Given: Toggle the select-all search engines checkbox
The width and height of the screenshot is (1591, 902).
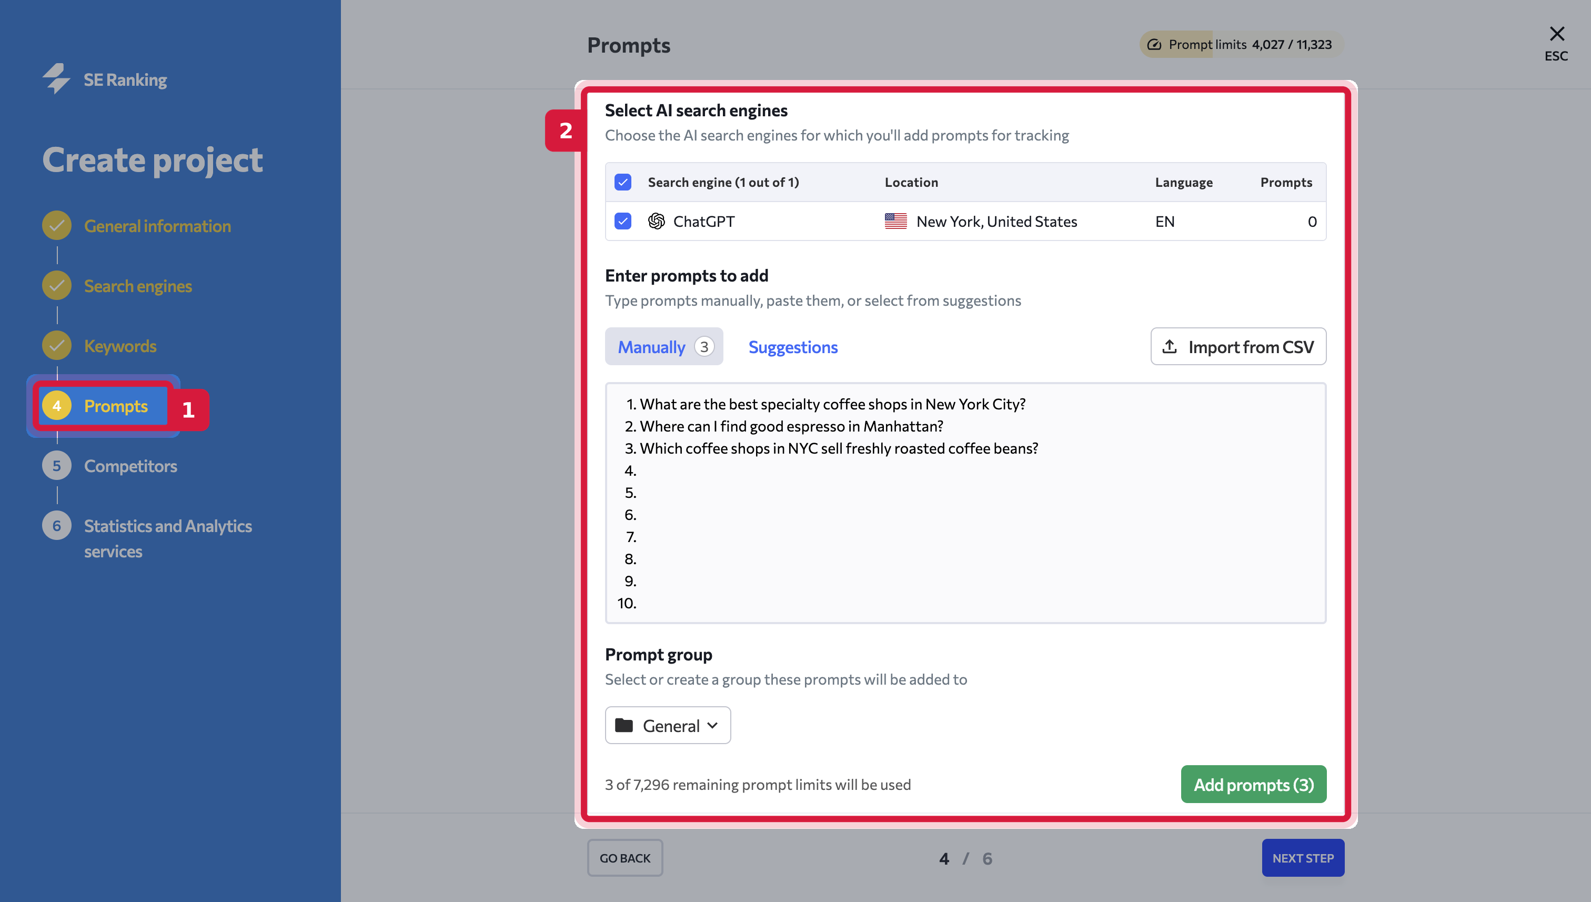Looking at the screenshot, I should click(623, 182).
